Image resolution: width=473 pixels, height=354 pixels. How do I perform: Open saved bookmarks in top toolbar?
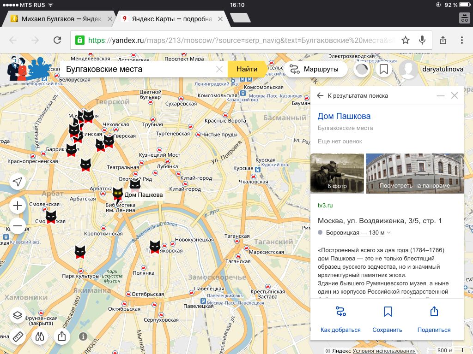[383, 70]
